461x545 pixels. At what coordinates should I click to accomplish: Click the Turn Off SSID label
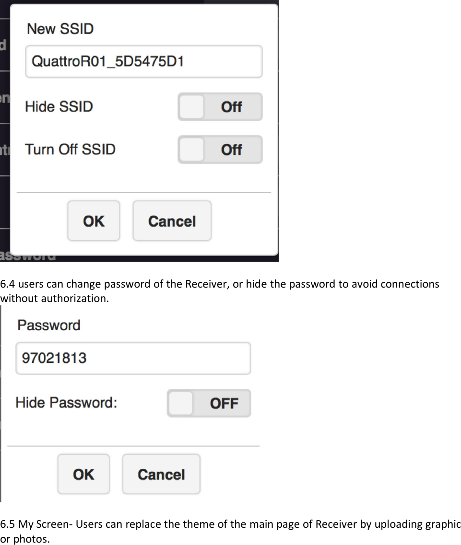(x=70, y=150)
